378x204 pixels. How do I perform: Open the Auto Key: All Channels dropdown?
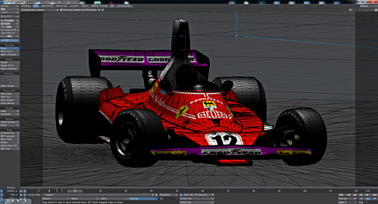tap(199, 195)
